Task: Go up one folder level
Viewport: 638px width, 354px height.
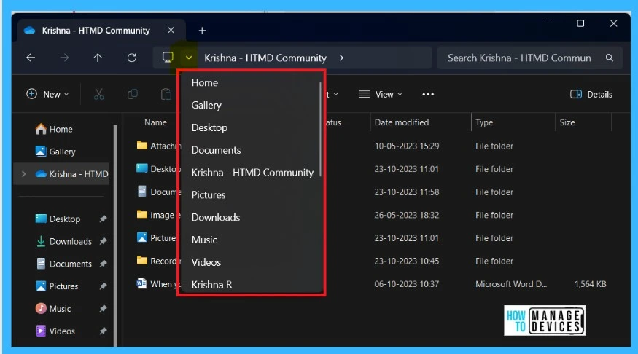Action: 98,58
